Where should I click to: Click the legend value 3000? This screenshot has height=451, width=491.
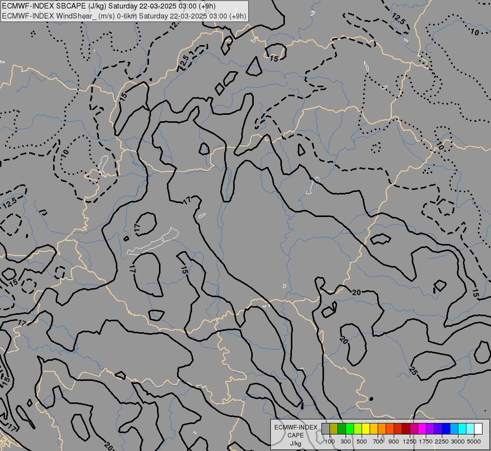tap(458, 441)
